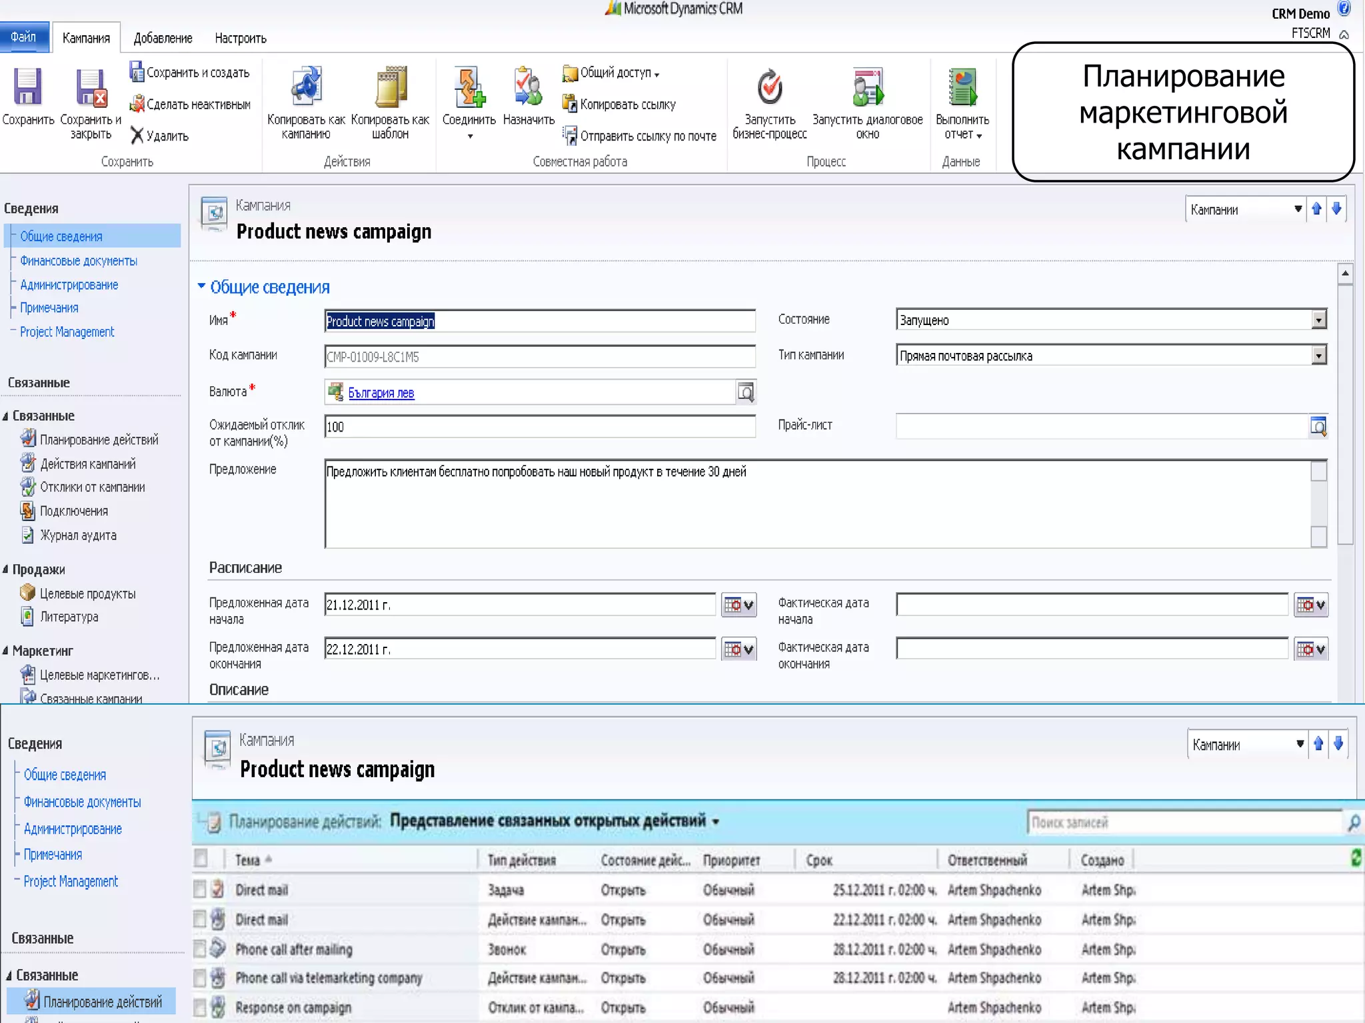Image resolution: width=1365 pixels, height=1023 pixels.
Task: Click Copy as Template (Копировать как шаблон) icon
Action: pos(391,87)
